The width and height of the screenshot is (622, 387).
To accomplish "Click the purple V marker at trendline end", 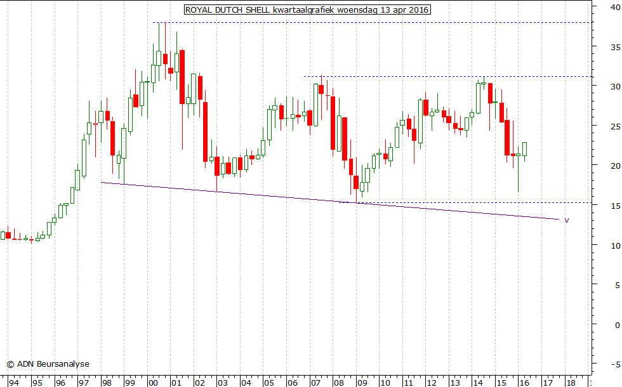I will pyautogui.click(x=567, y=221).
